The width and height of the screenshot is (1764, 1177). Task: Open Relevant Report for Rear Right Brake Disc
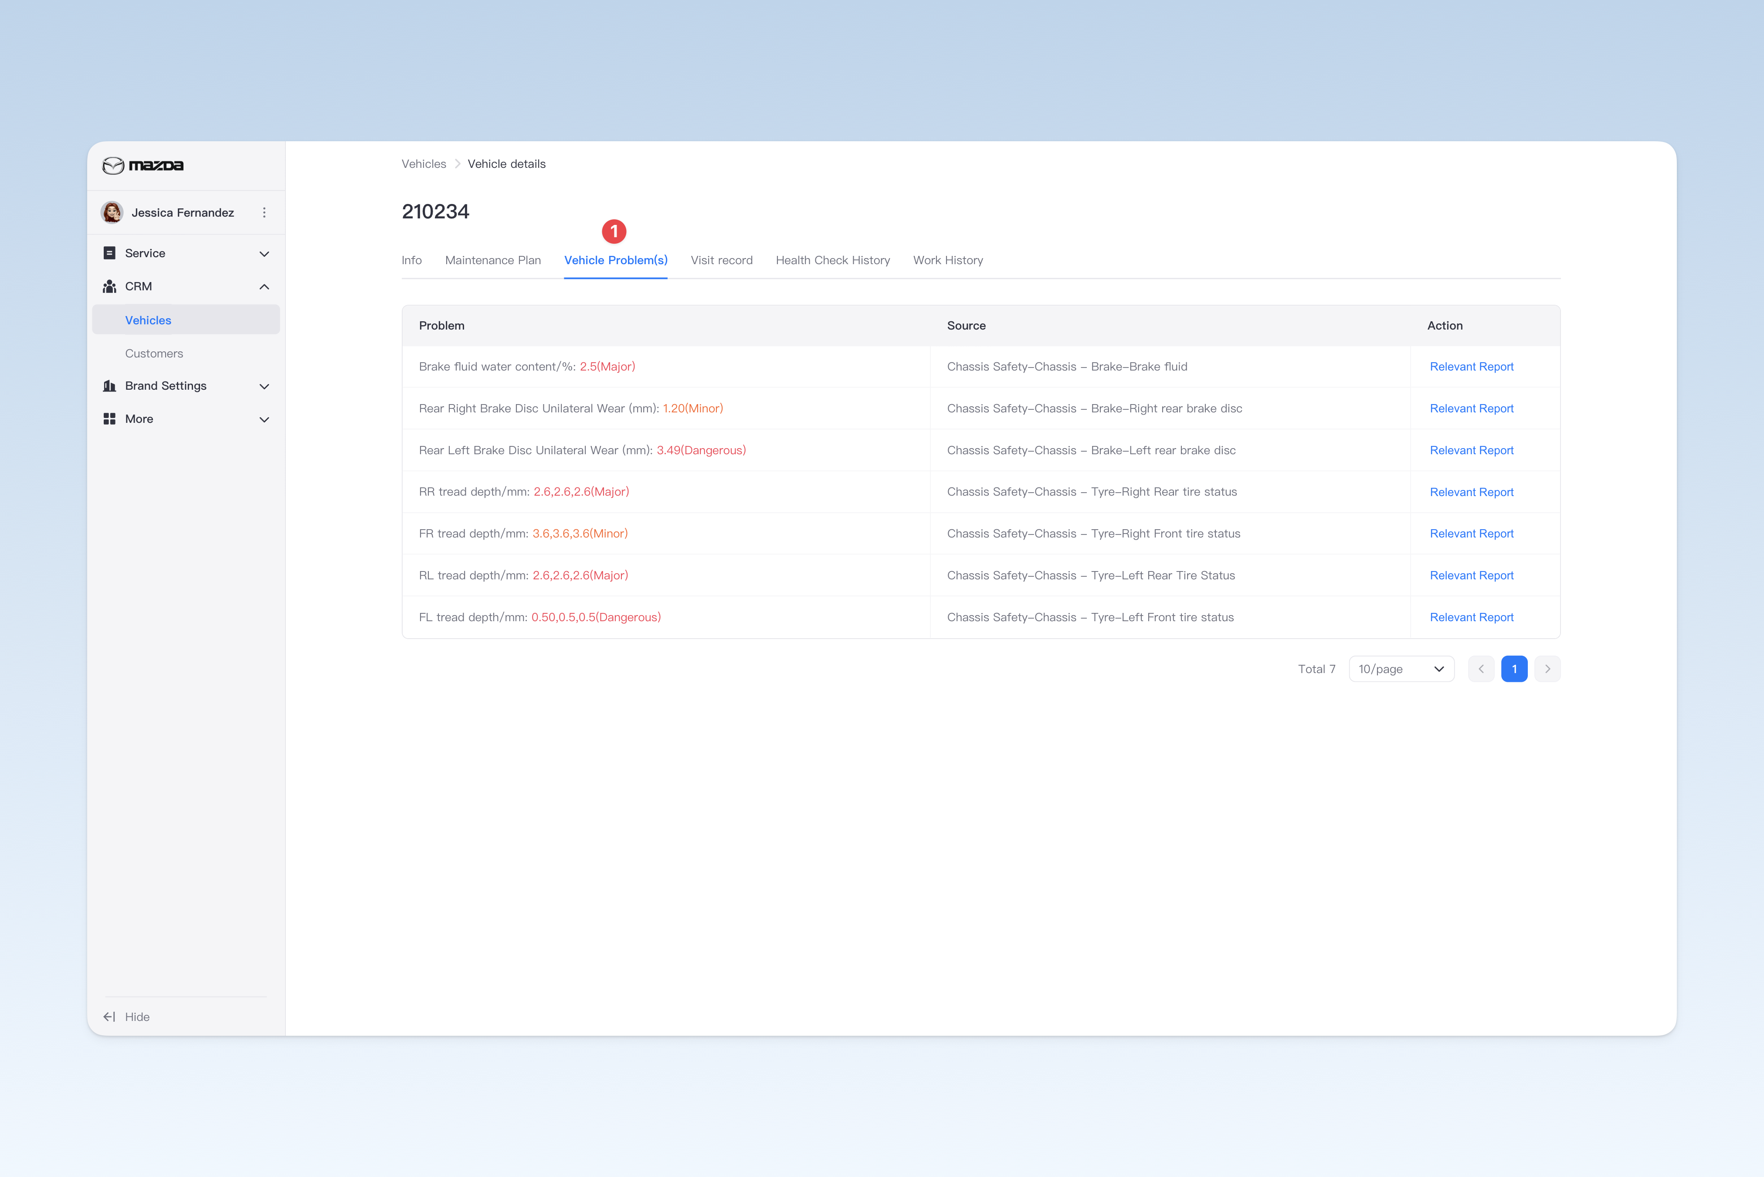[x=1471, y=408]
